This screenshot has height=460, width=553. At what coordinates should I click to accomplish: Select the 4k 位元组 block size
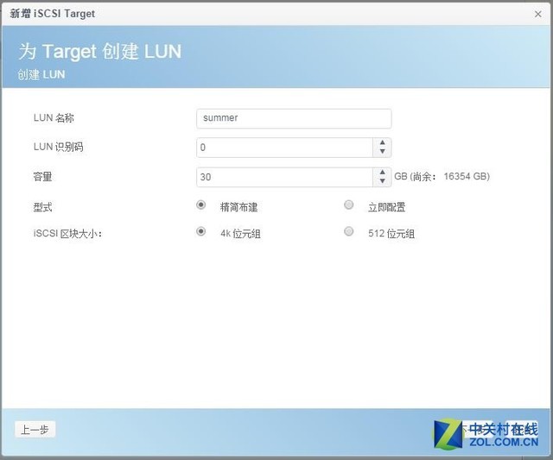point(201,231)
